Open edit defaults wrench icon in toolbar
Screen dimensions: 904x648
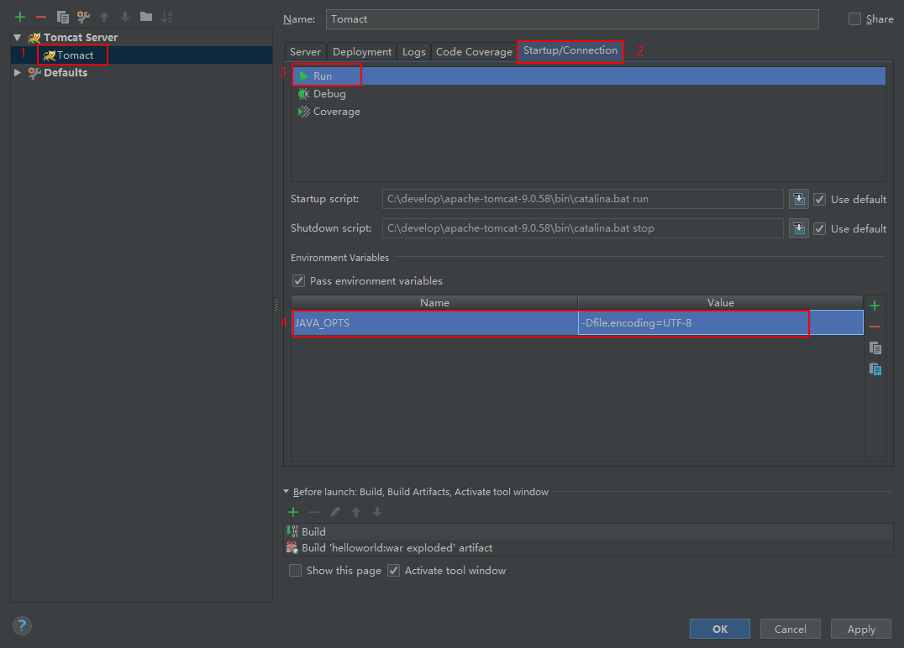point(84,17)
